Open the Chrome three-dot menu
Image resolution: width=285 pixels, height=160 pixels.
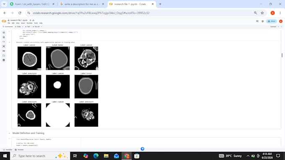280,13
